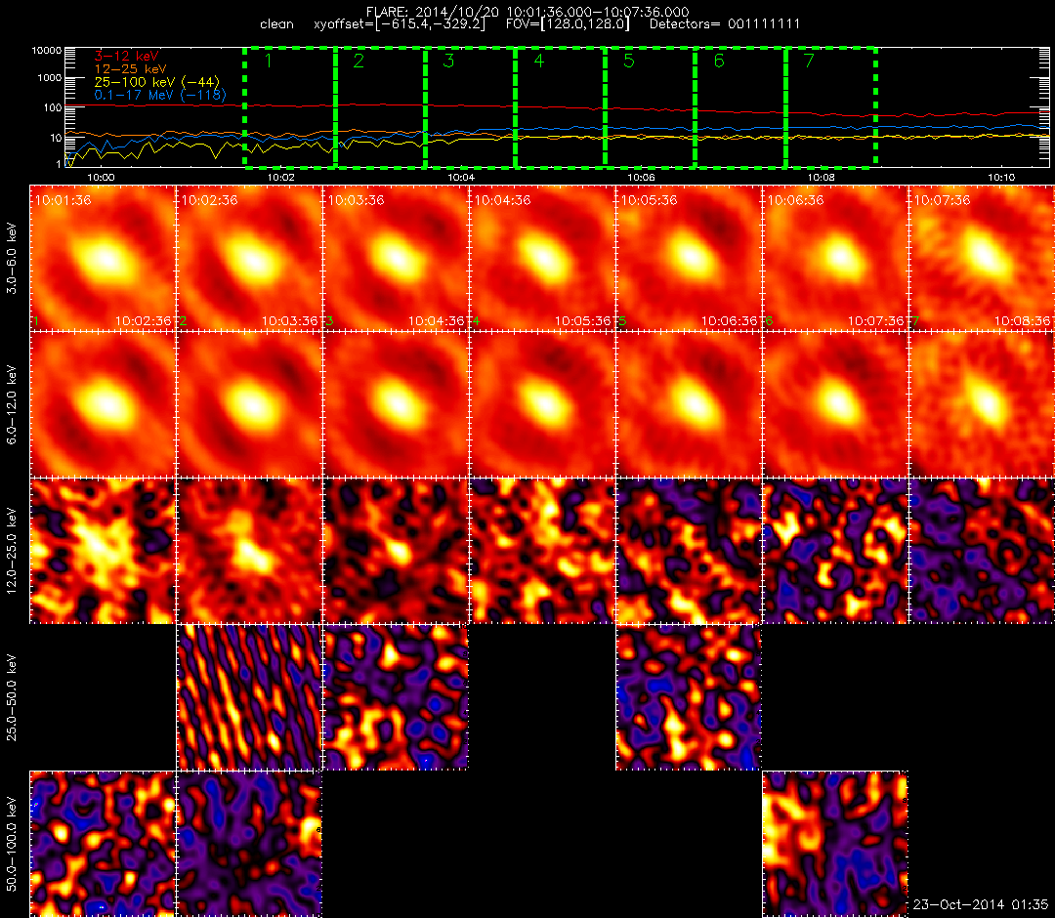The image size is (1055, 918).
Task: Select the 6.0-12.0 keV image for interval 7
Action: click(x=983, y=404)
